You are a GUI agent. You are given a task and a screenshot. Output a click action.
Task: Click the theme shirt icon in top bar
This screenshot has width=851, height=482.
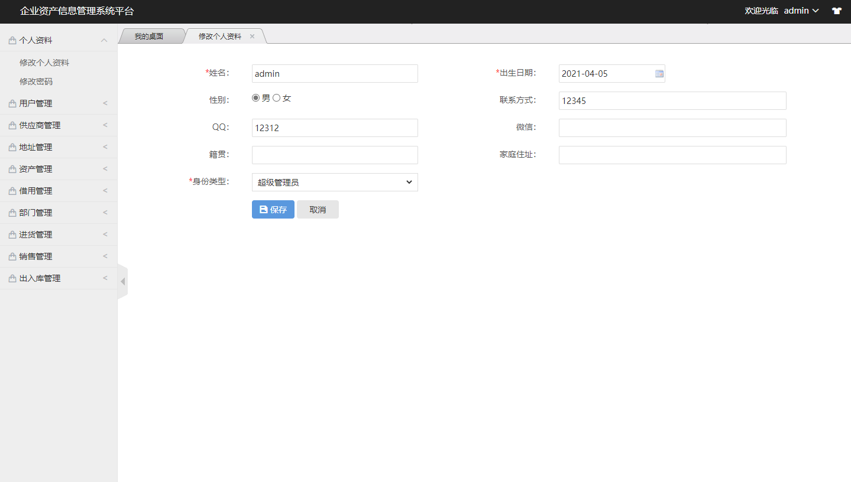pos(837,11)
